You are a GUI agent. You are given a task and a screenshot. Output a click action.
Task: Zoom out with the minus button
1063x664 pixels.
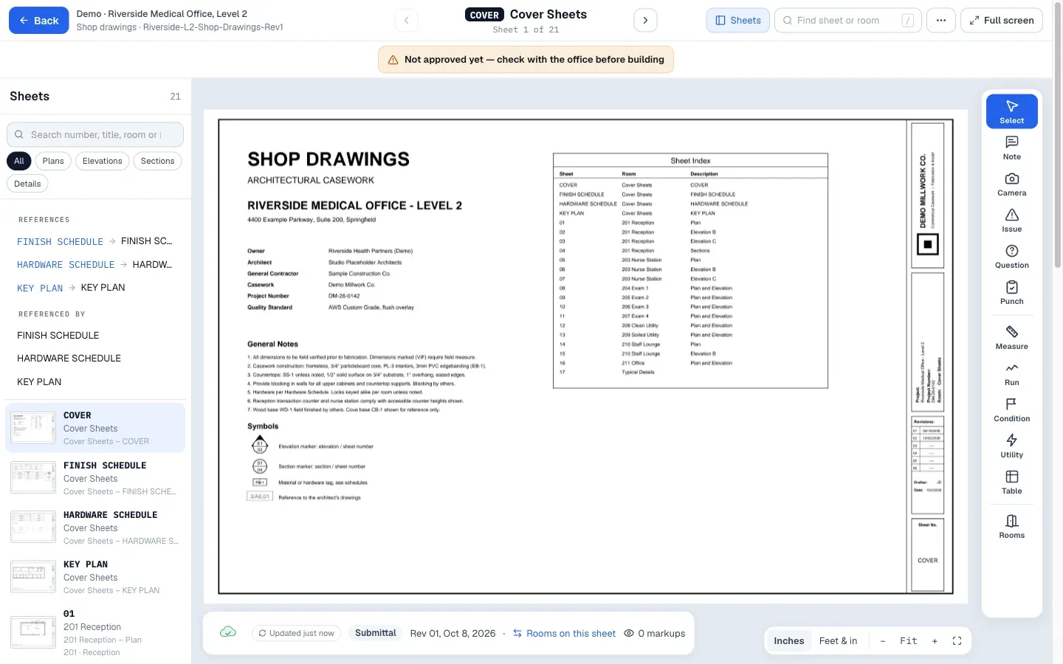883,641
